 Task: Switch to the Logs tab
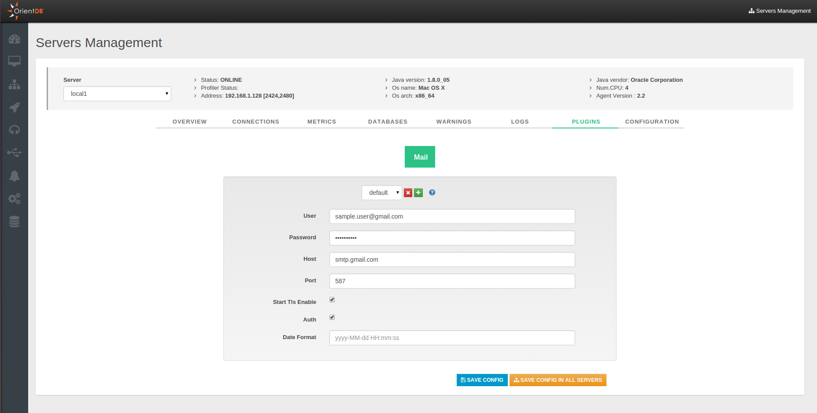pyautogui.click(x=520, y=122)
